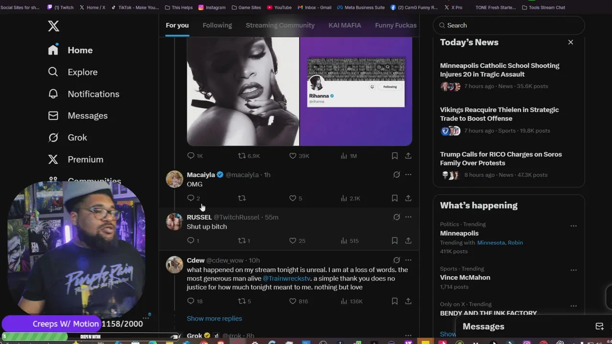Open Explore in the sidebar
This screenshot has height=344, width=612.
[73, 72]
